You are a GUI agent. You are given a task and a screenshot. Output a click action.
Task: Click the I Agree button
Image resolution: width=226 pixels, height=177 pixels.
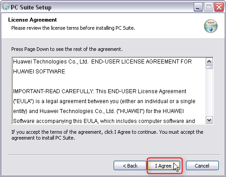164,166
